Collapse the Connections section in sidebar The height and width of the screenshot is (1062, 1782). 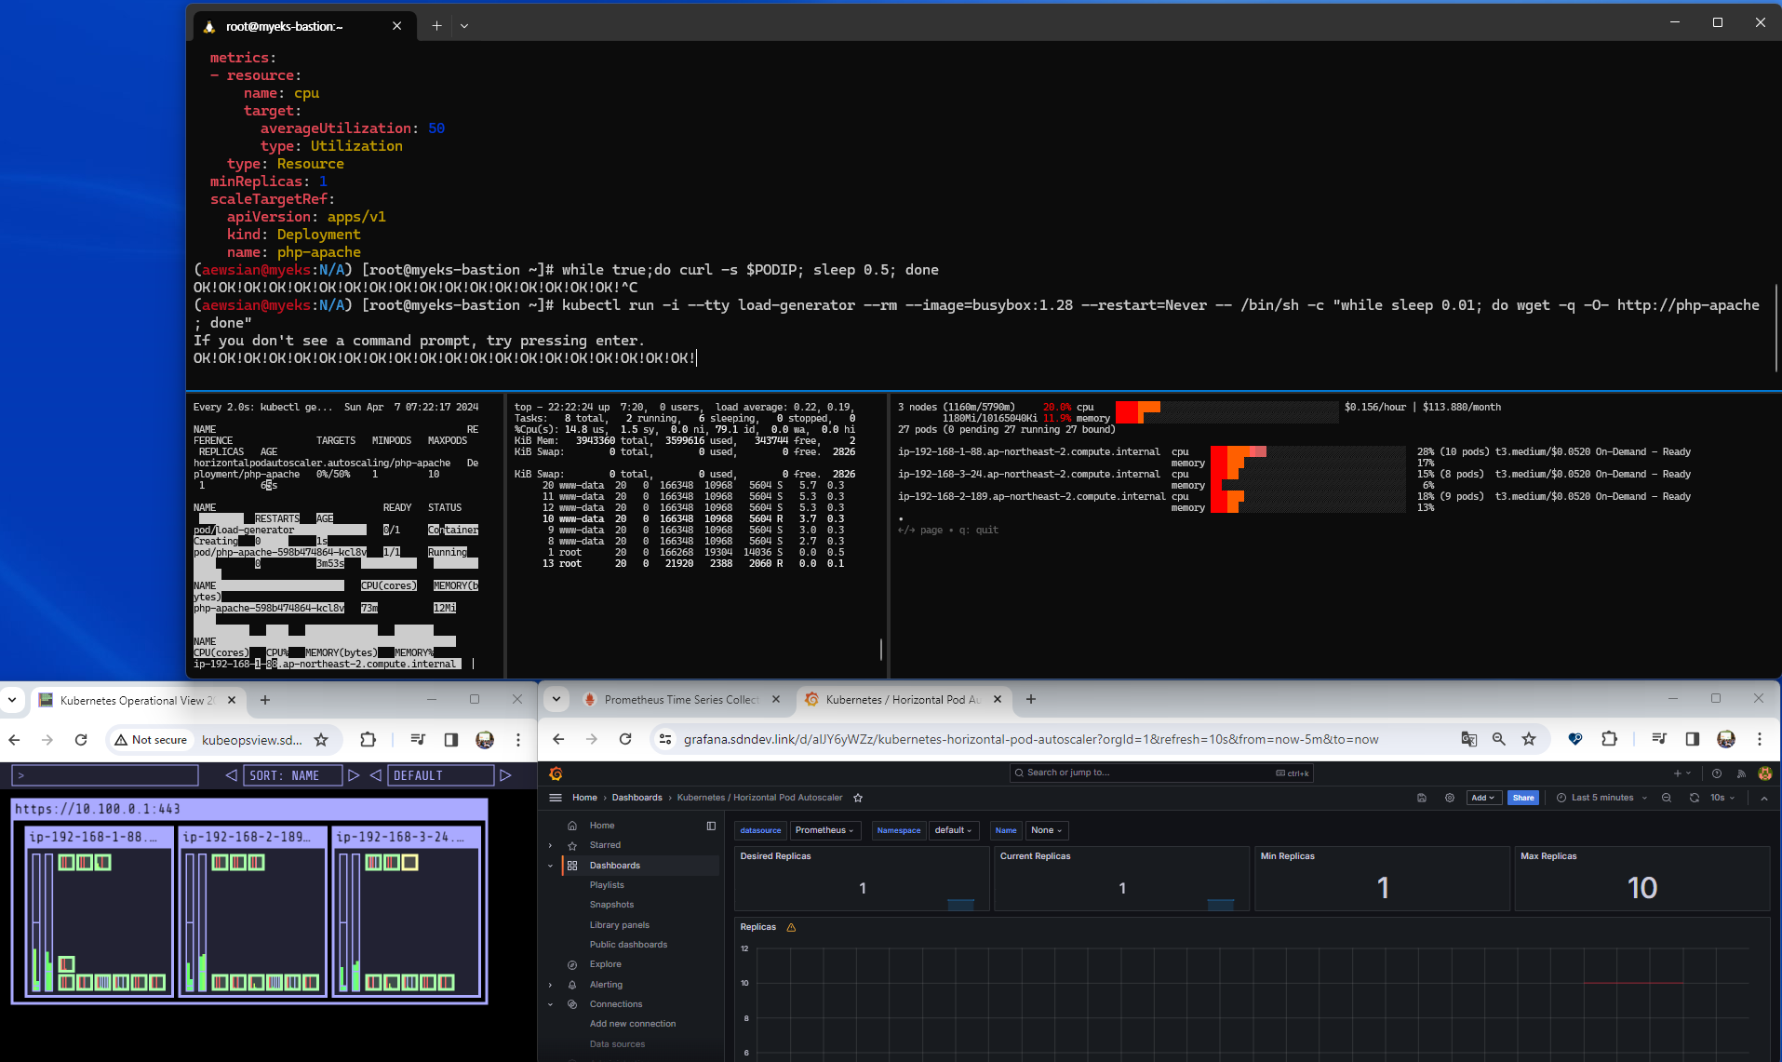(550, 1004)
